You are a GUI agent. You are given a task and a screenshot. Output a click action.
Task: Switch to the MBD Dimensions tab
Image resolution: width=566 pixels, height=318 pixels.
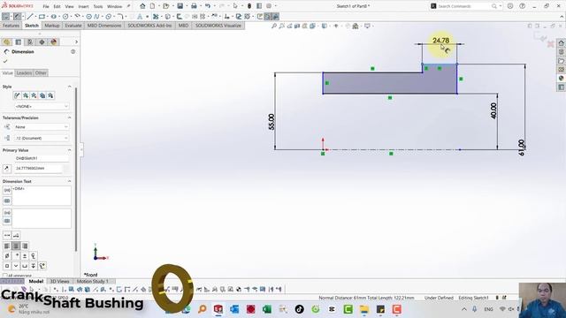(x=104, y=26)
